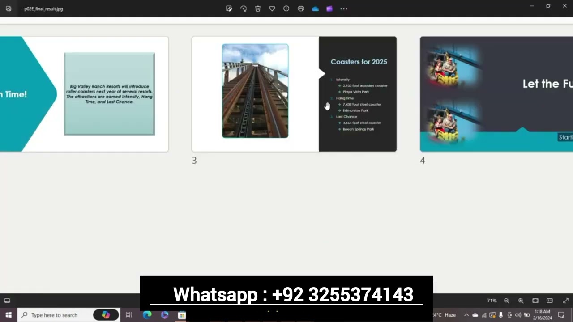Click the 71% zoom level value
Viewport: 573px width, 322px height.
coord(492,301)
